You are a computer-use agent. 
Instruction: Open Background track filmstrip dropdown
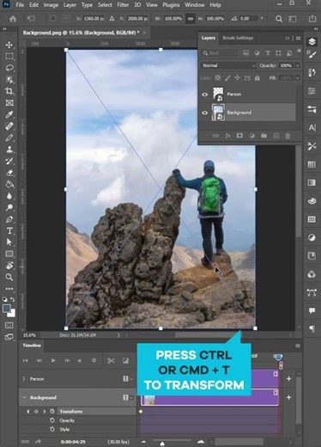[128, 397]
